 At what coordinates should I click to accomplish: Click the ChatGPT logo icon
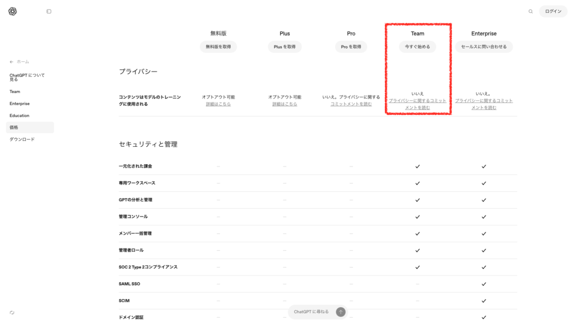(x=12, y=11)
